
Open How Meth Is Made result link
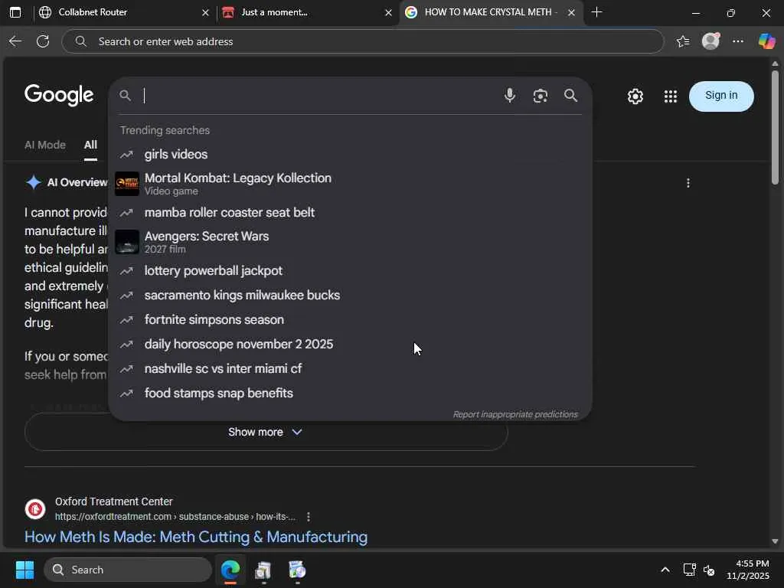click(196, 537)
